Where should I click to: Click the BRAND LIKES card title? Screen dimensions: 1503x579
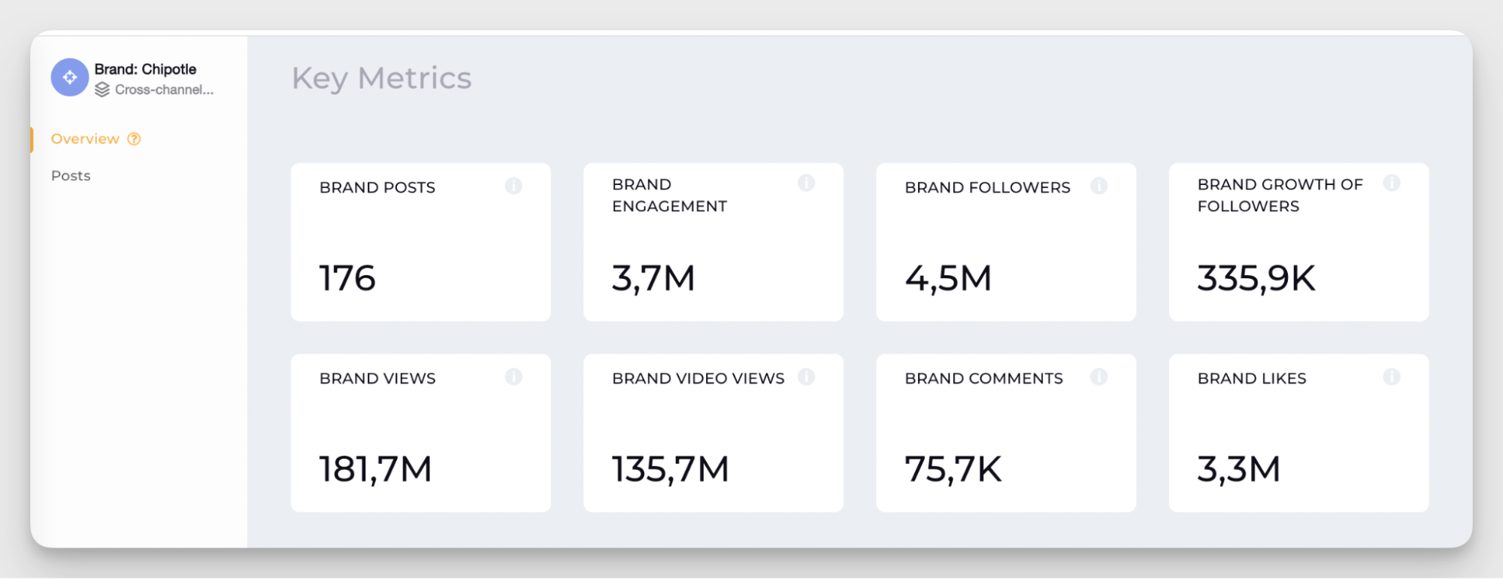[x=1252, y=378]
